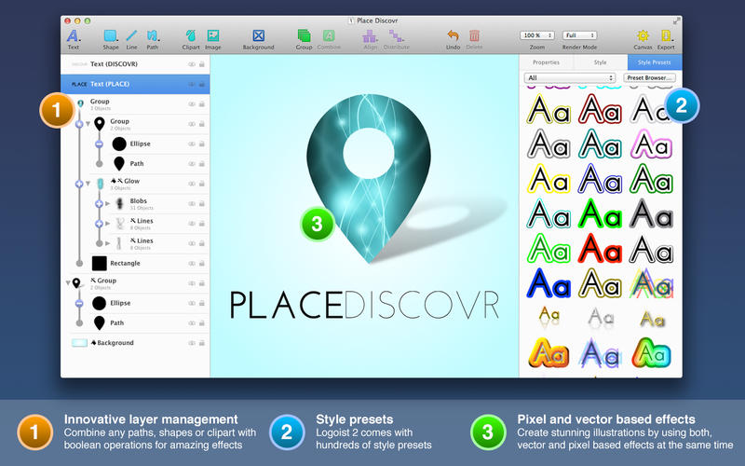
Task: Switch to the Properties tab
Action: 546,62
